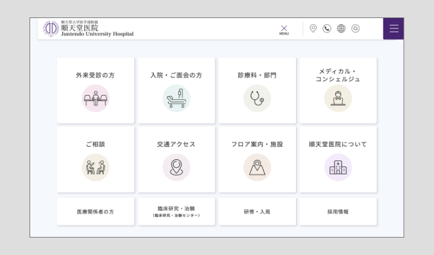
Task: Toggle the purple hamburger menu button
Action: (394, 29)
